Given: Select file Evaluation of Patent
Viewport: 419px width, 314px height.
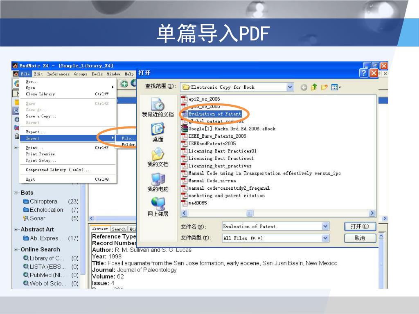Looking at the screenshot, I should (x=212, y=114).
